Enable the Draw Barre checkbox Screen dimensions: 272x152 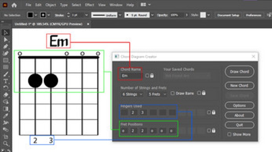[x=172, y=93]
